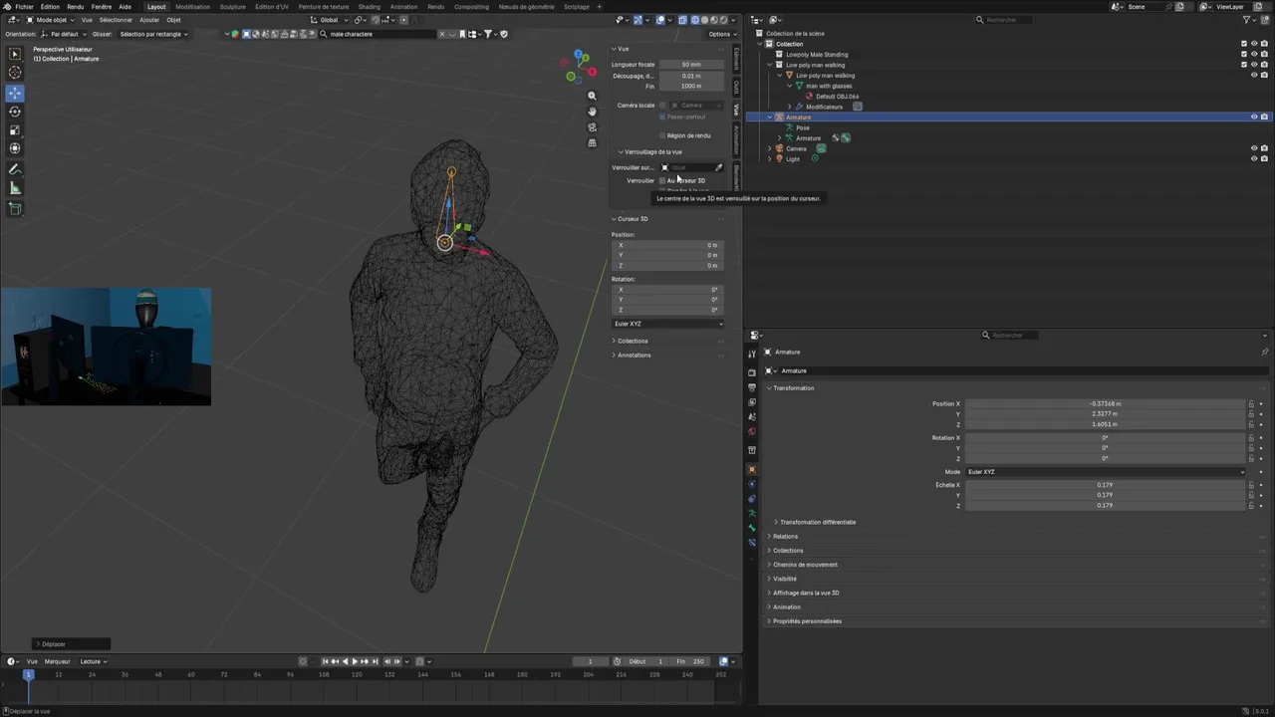The width and height of the screenshot is (1275, 717).
Task: Click the timeline ruler at frame 108
Action: (x=324, y=675)
